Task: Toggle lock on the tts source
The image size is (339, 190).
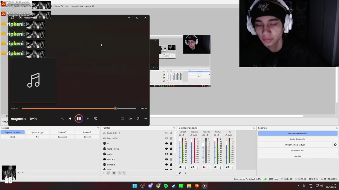Action: 171,144
